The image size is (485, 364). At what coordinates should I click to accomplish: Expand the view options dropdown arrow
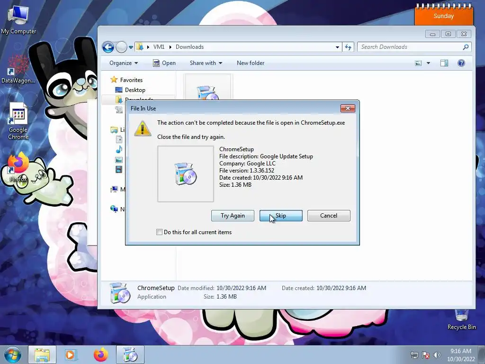pyautogui.click(x=428, y=63)
